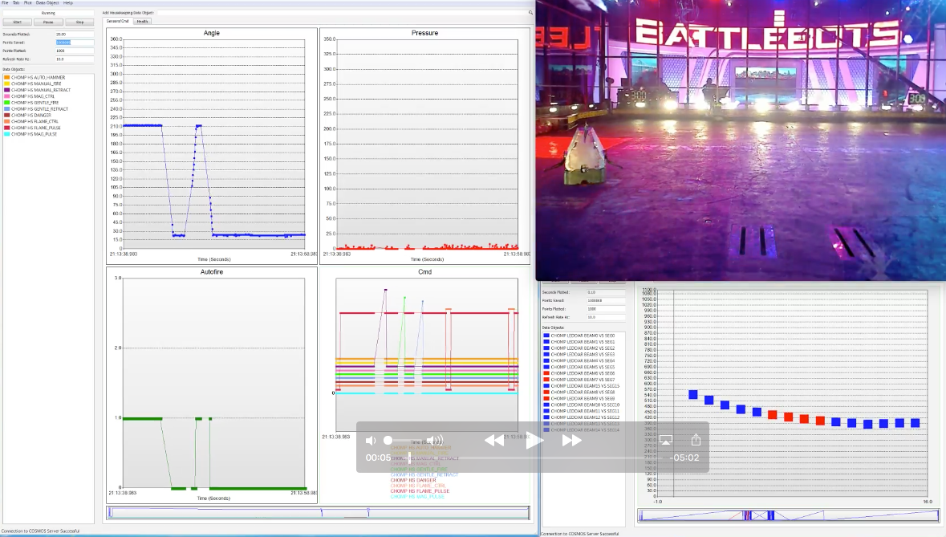946x537 pixels.
Task: Switch to the Health tab
Action: pos(142,21)
